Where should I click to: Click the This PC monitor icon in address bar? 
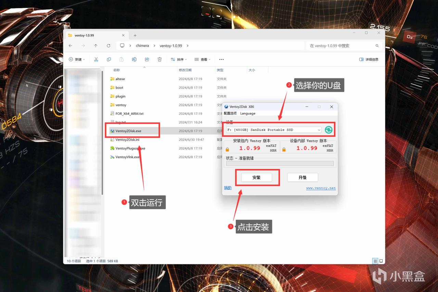pos(122,46)
